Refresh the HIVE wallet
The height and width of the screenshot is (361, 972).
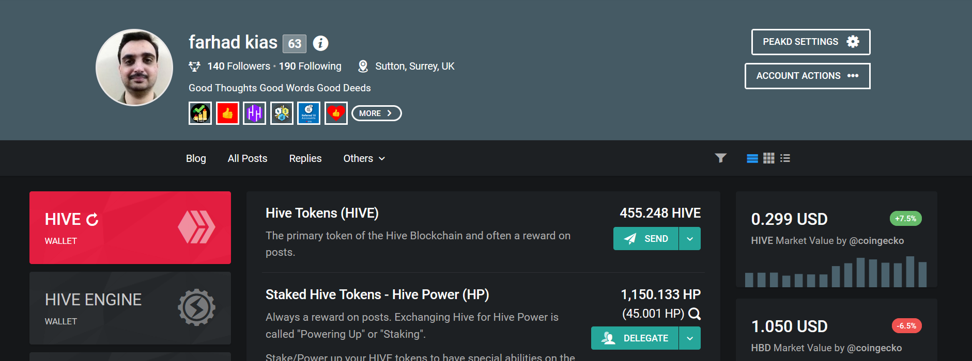tap(92, 220)
